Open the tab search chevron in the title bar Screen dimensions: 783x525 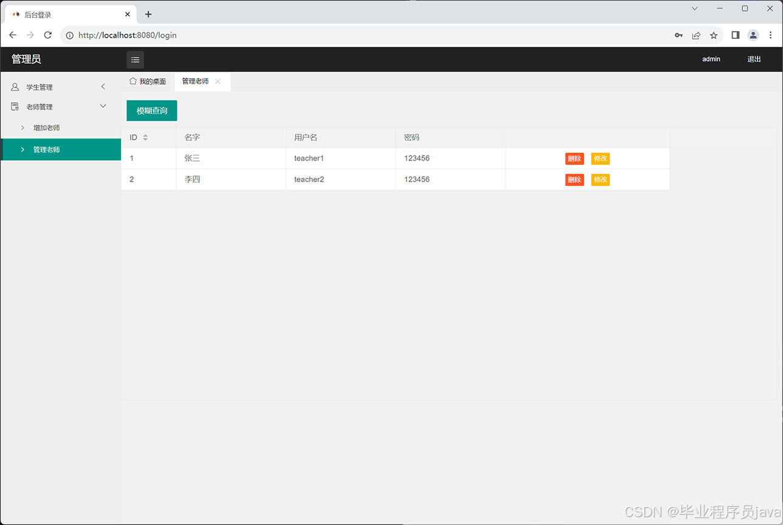(x=695, y=9)
